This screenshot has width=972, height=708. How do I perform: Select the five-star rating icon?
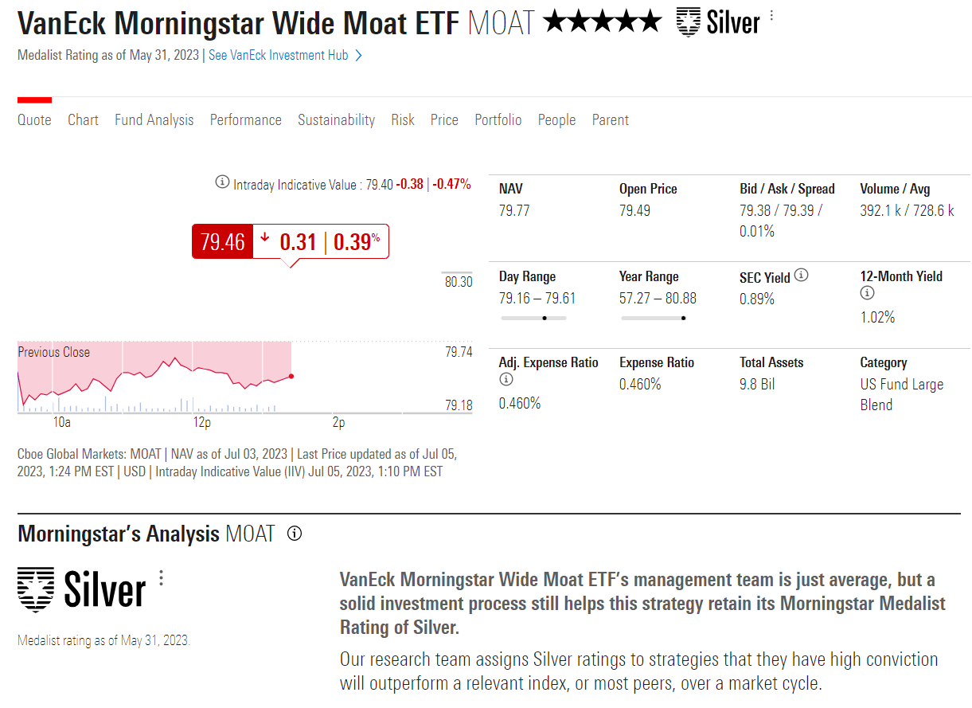click(603, 22)
